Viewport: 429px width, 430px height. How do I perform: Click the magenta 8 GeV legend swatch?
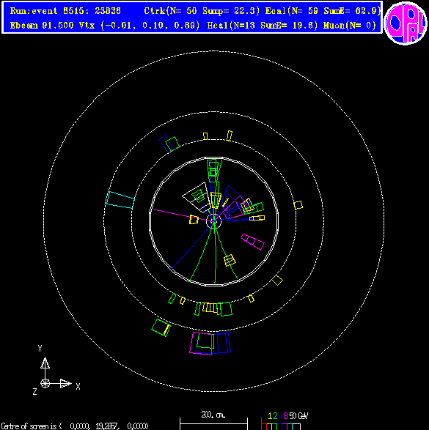[285, 427]
